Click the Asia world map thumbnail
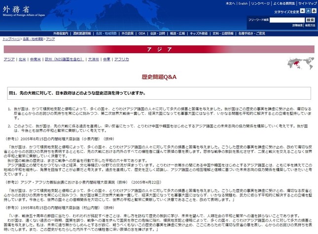 point(301,64)
